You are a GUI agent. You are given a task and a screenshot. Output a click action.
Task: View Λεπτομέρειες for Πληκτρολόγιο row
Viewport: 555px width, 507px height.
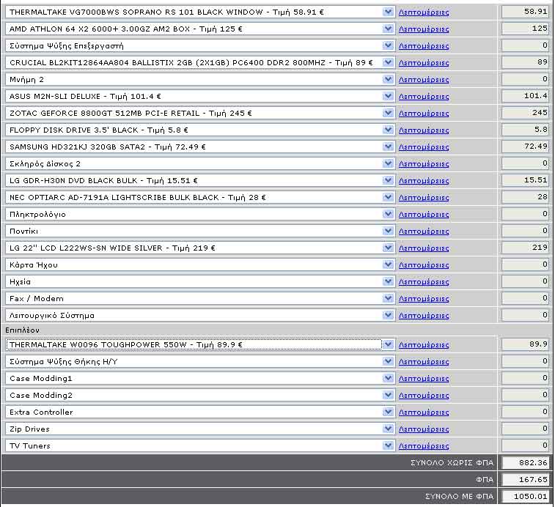point(424,215)
